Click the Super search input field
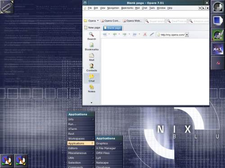225x168 pixels. [155, 21]
